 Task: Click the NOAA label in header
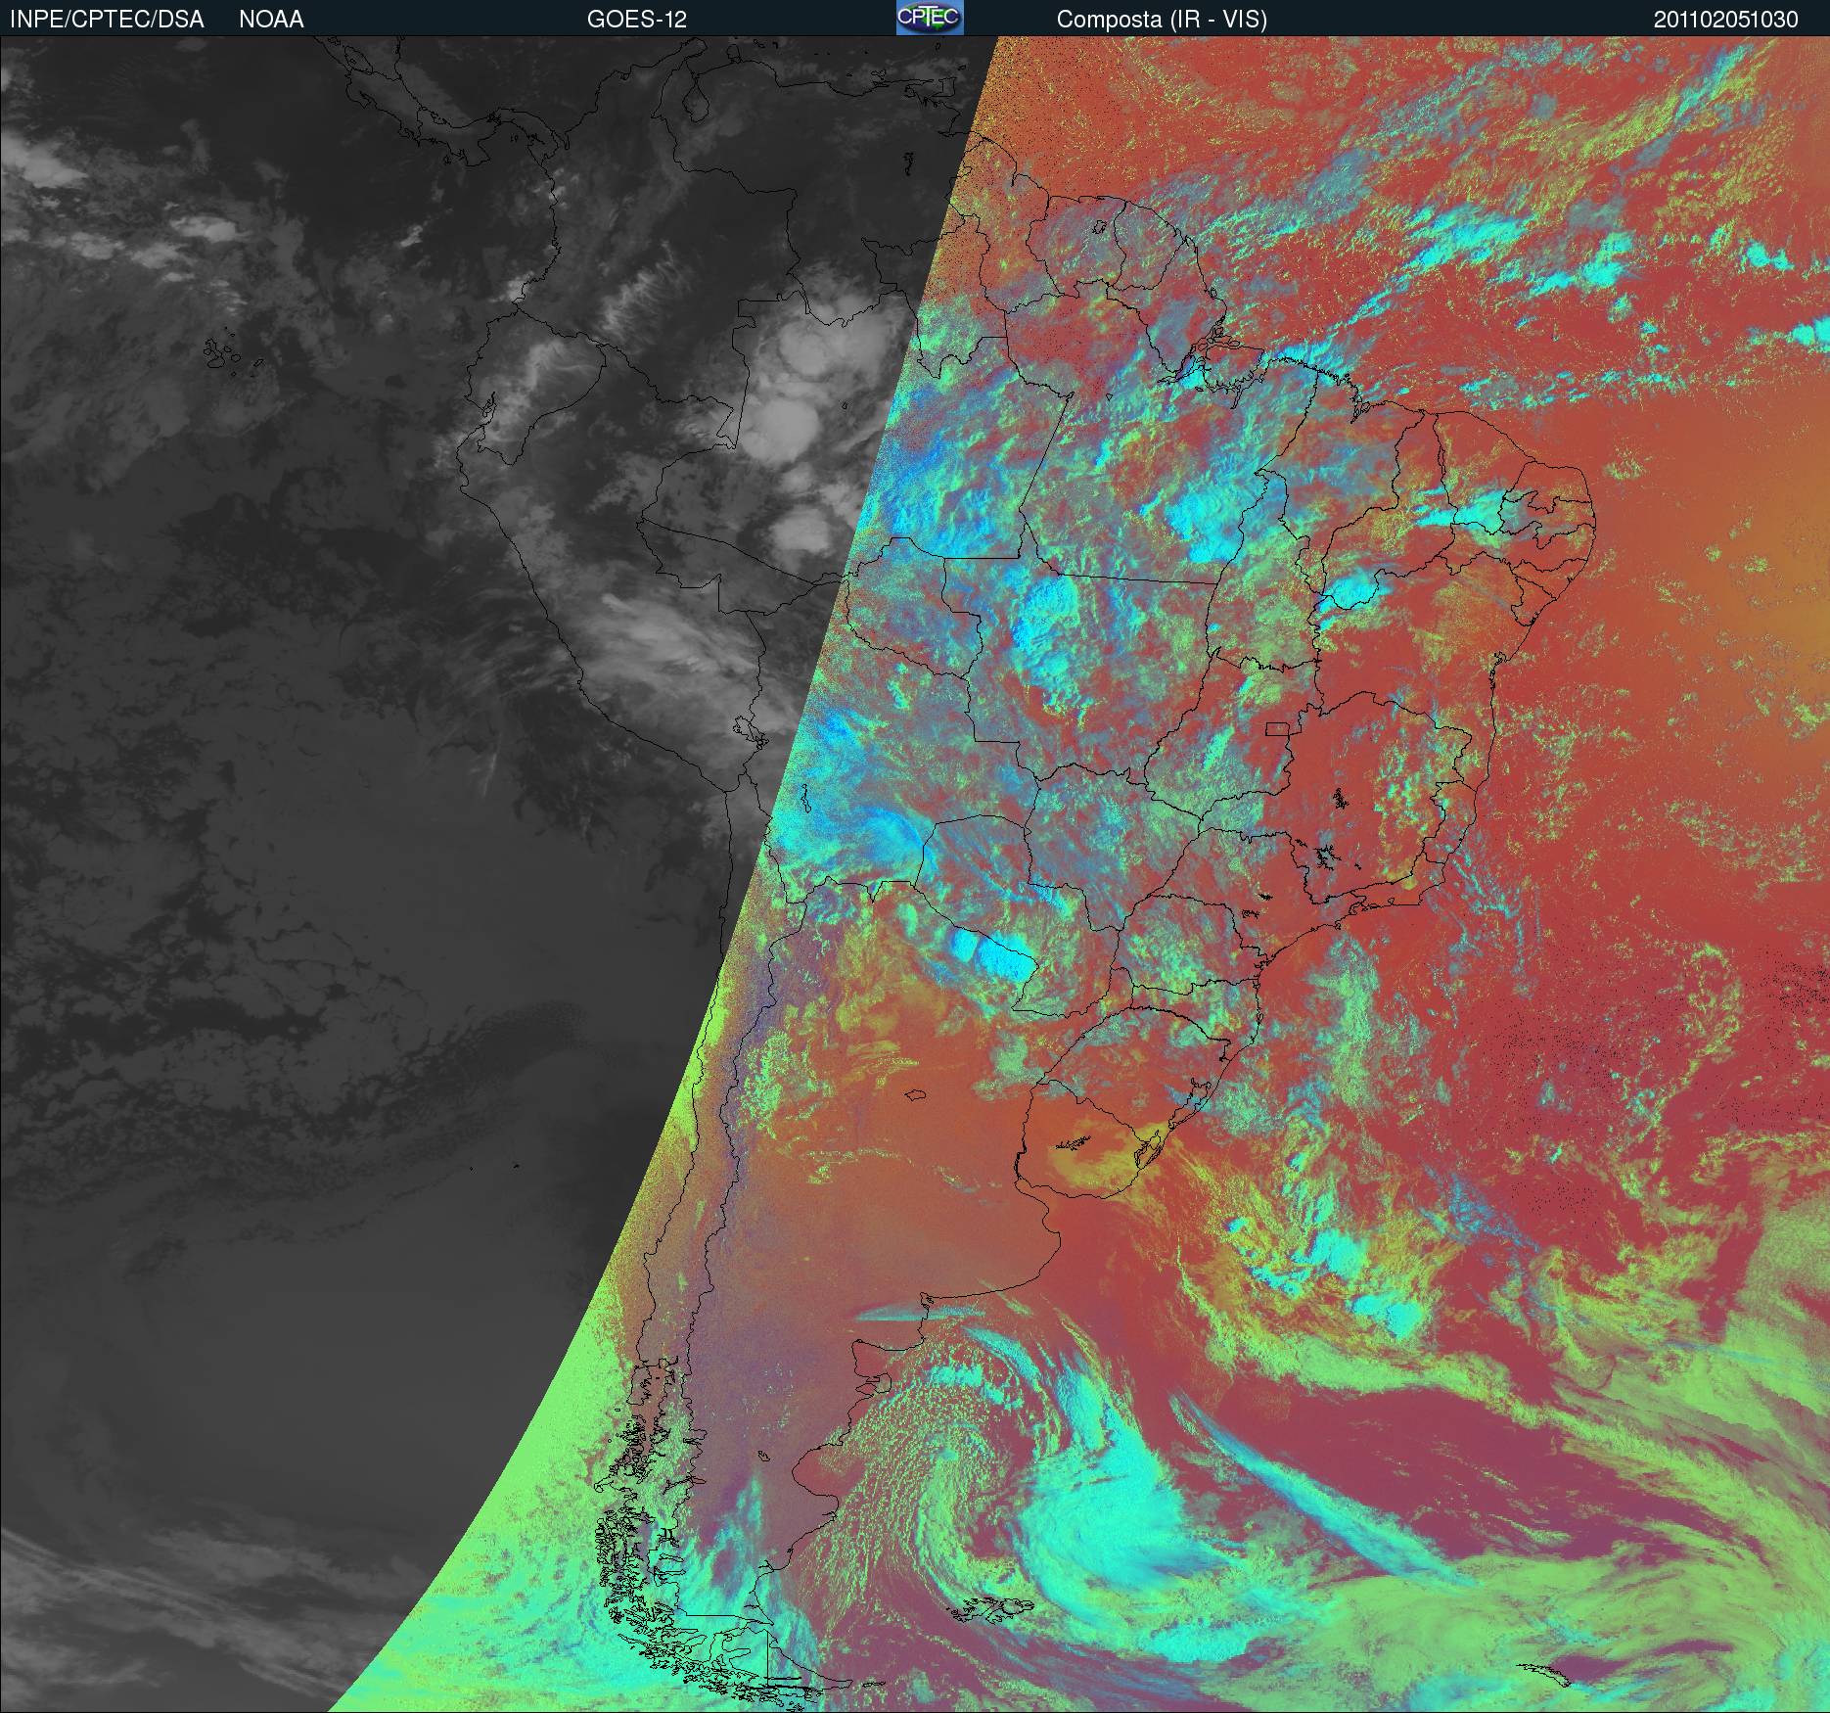[271, 20]
